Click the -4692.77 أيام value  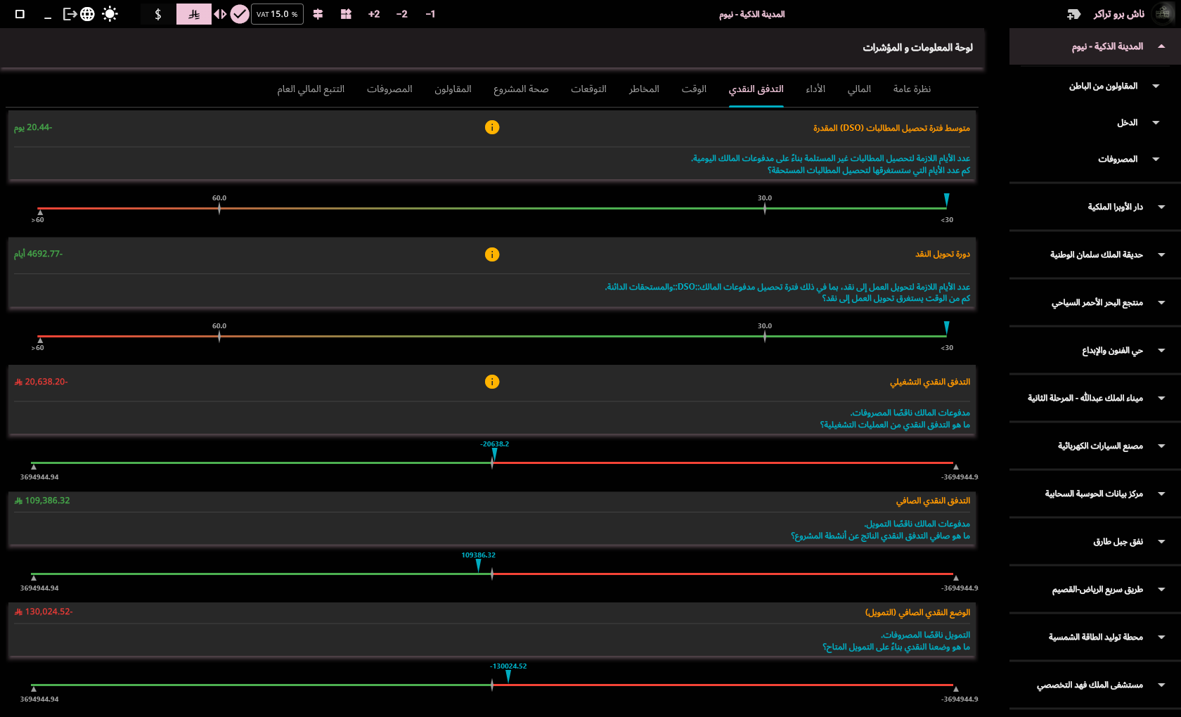pos(38,254)
